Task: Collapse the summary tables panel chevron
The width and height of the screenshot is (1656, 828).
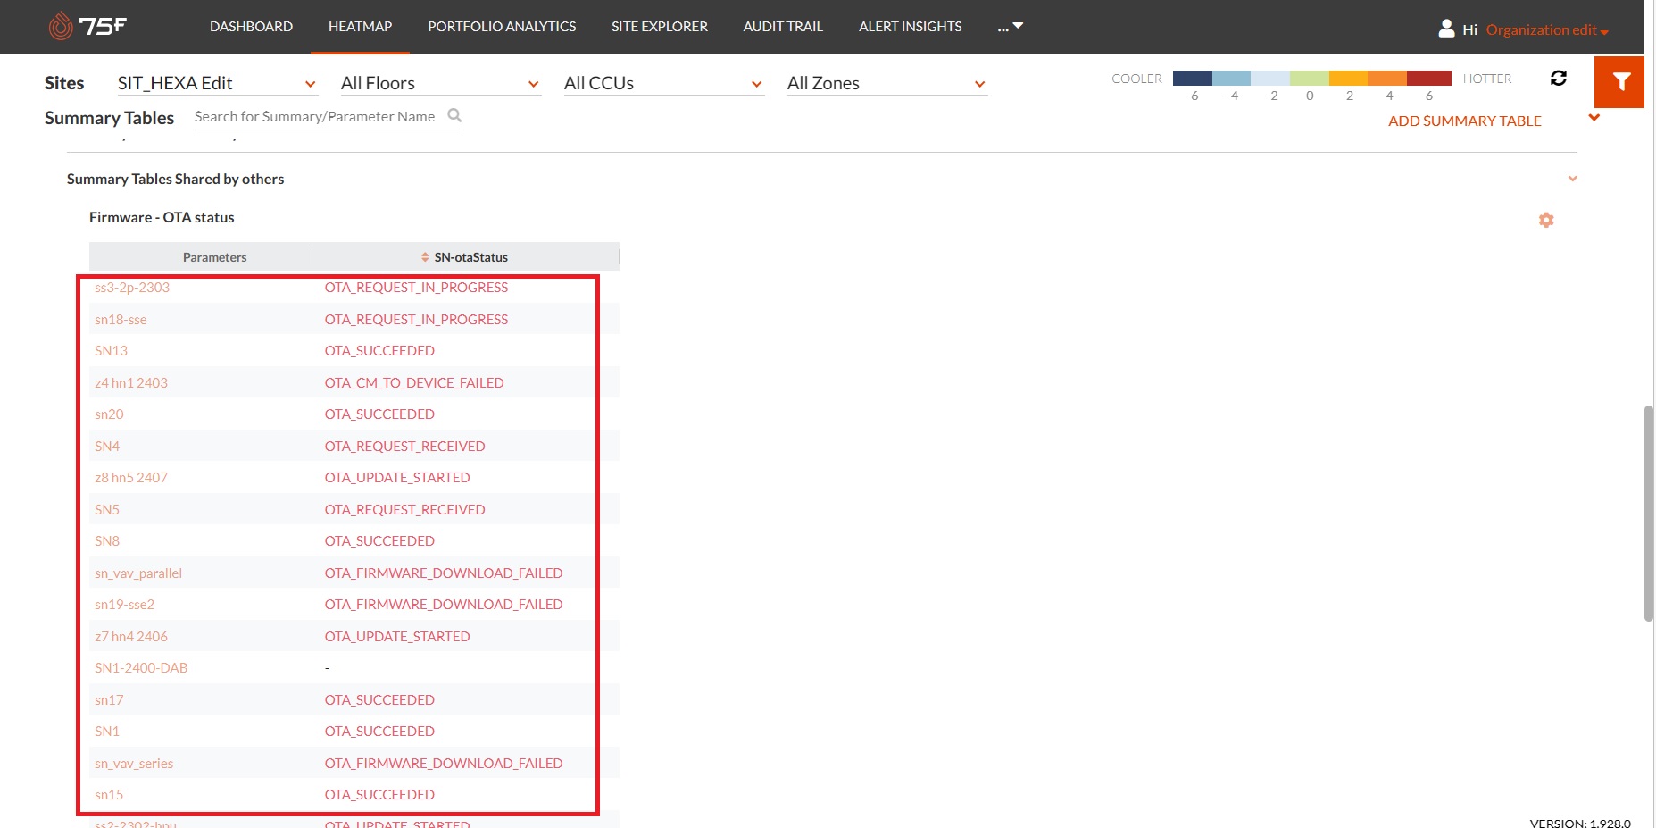Action: (x=1594, y=118)
